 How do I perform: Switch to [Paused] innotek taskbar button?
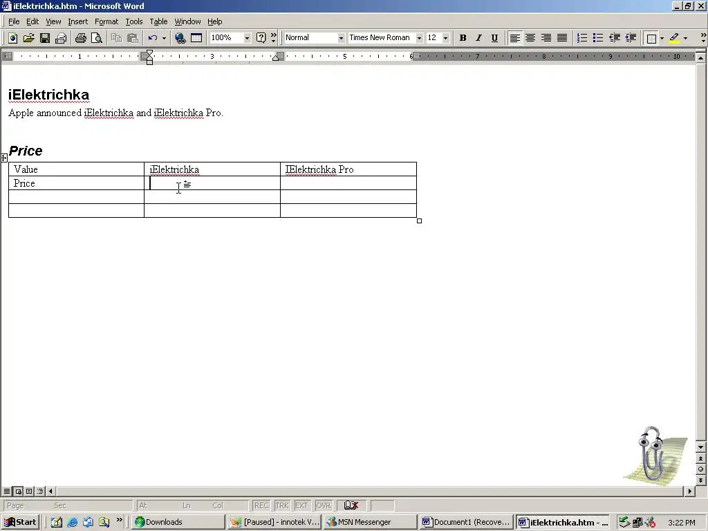click(x=274, y=522)
